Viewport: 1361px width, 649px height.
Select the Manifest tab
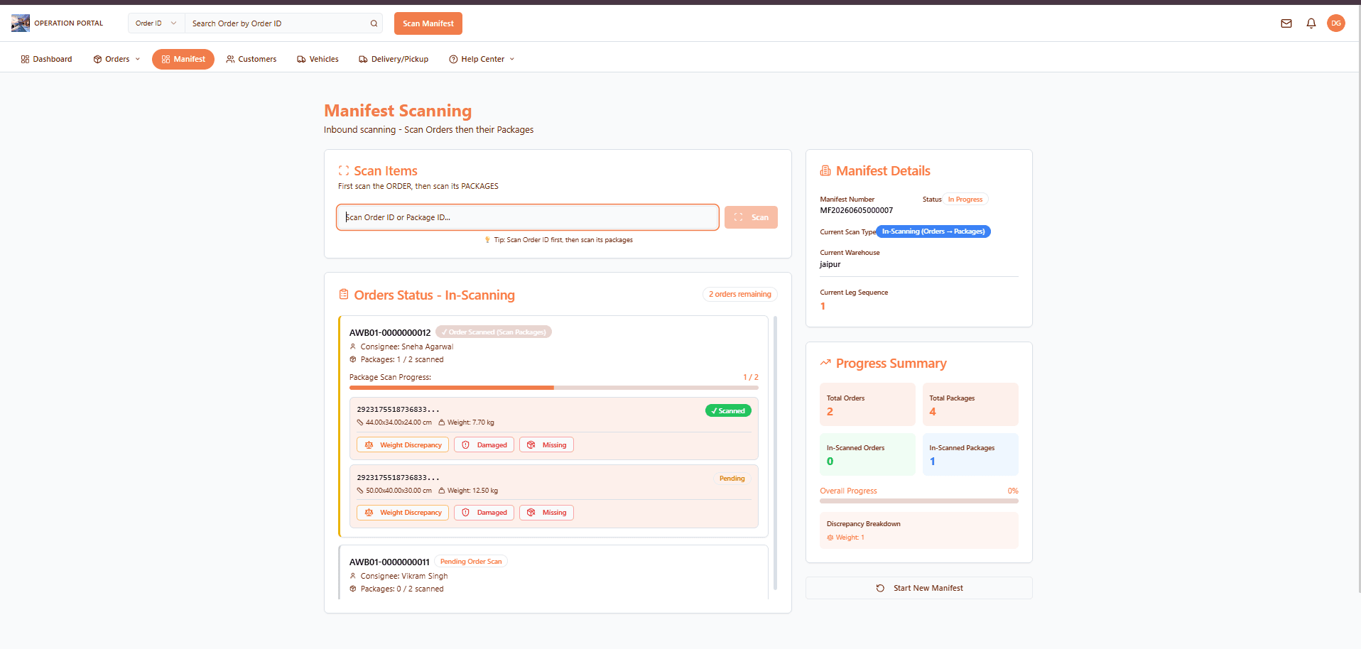click(183, 60)
